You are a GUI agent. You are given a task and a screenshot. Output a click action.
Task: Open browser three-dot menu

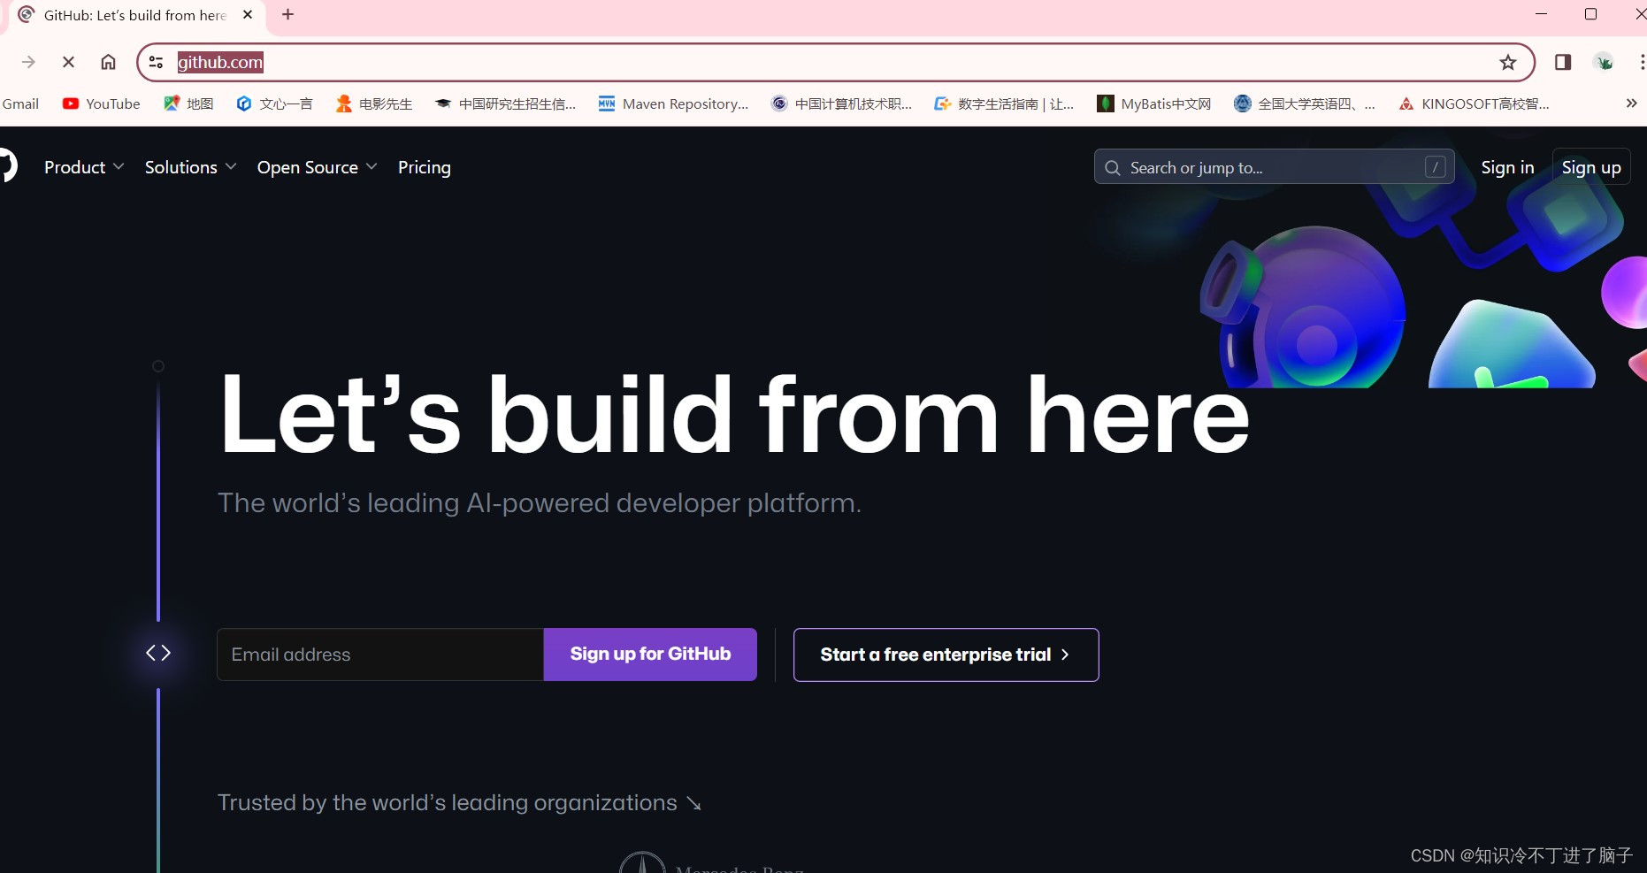pos(1641,62)
